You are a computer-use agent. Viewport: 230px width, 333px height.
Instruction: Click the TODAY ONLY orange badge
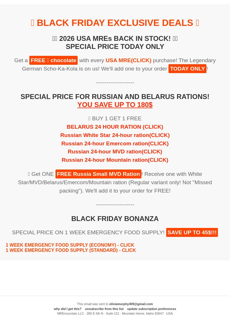187,68
